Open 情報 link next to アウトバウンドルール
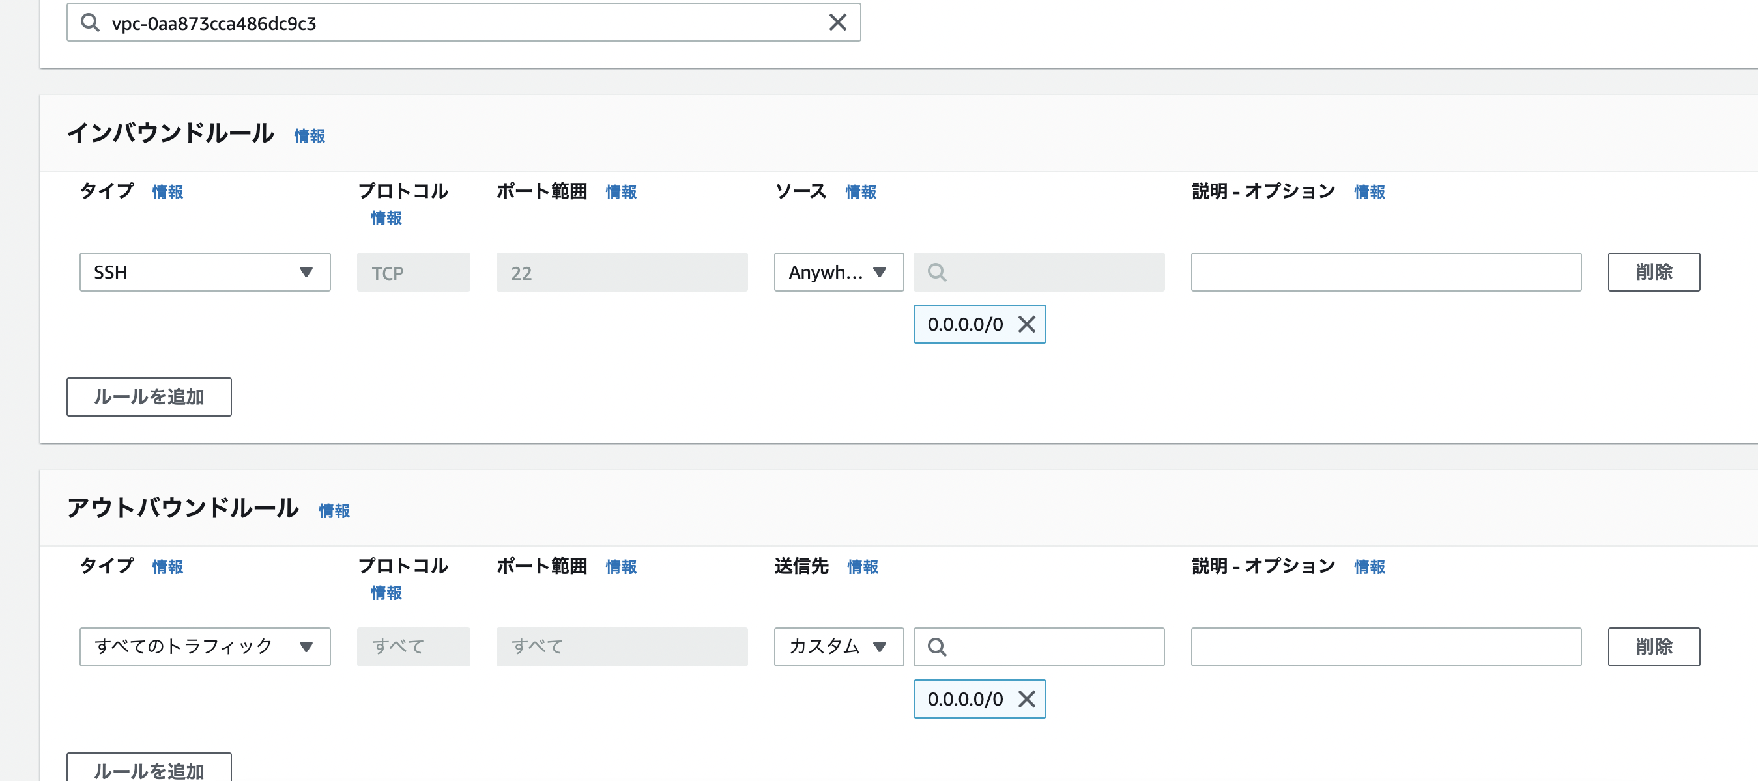This screenshot has width=1758, height=781. coord(334,510)
